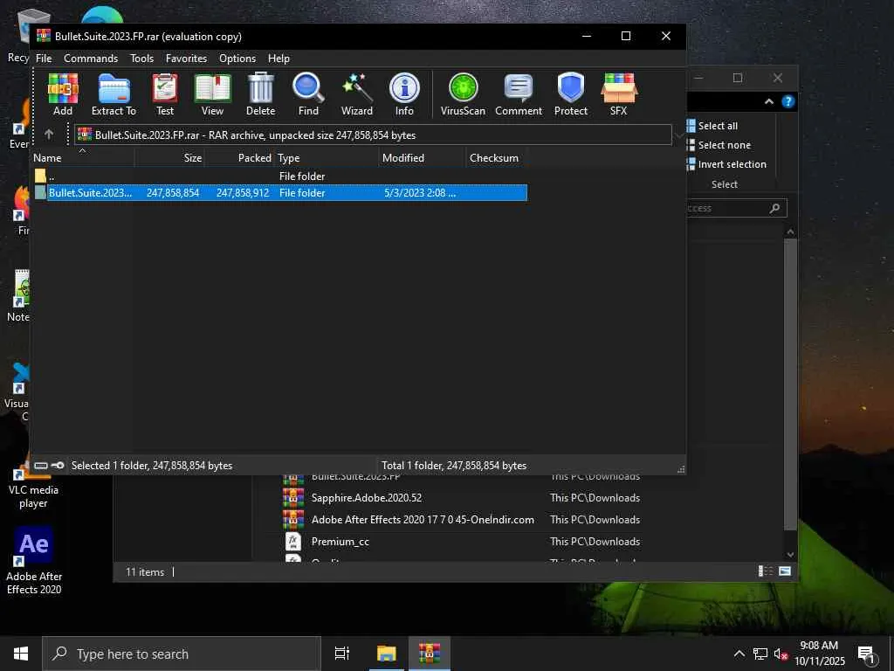This screenshot has height=671, width=894.
Task: Select the '..' parent folder row
Action: (x=279, y=176)
